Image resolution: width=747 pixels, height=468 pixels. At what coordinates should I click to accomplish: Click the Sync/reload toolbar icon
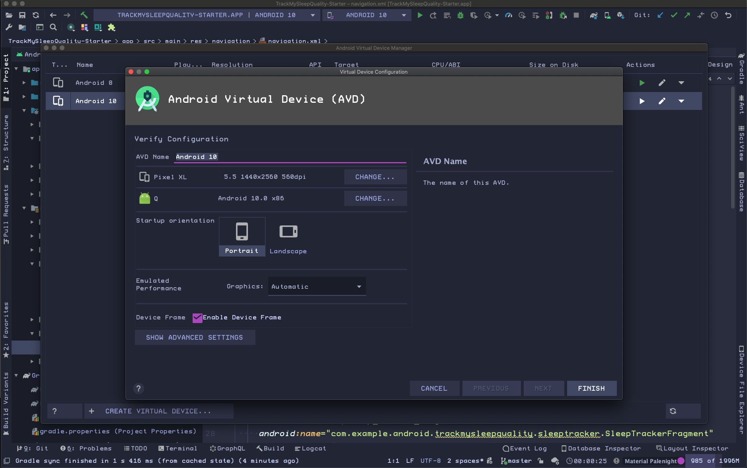[36, 15]
